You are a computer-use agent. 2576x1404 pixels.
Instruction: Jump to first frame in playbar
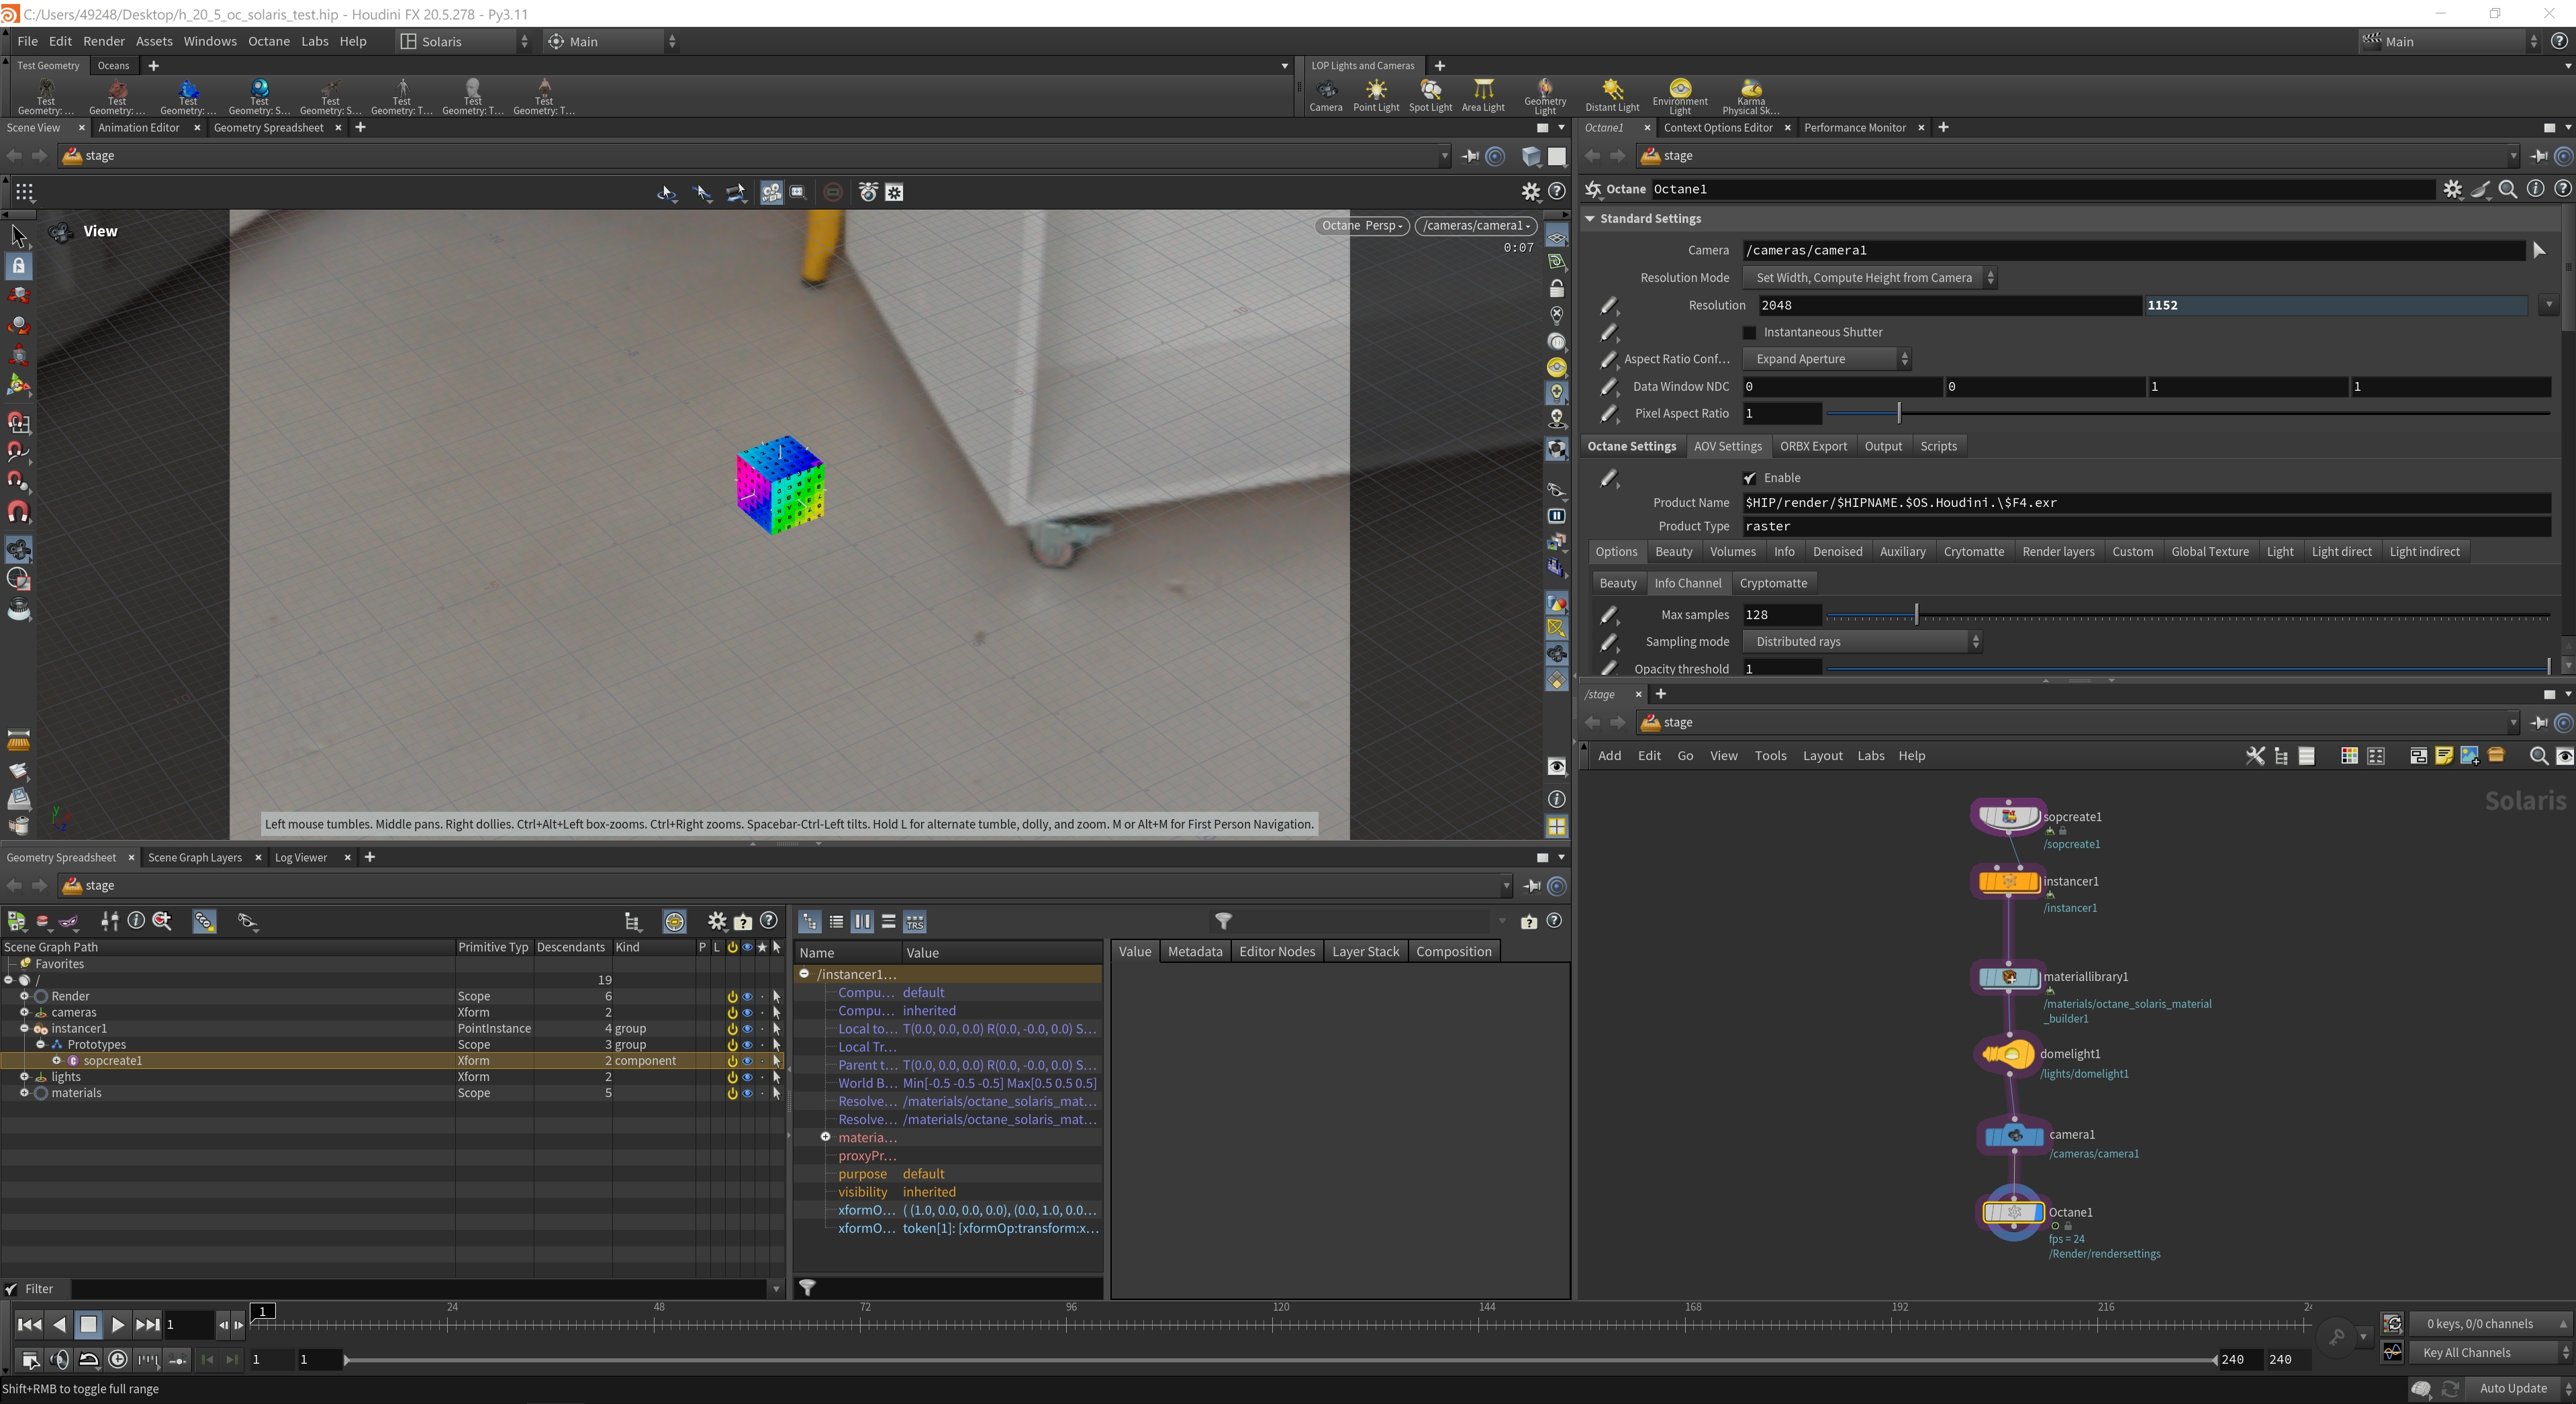(30, 1325)
